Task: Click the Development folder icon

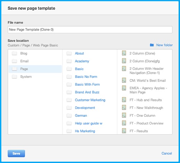Action: tap(69, 108)
